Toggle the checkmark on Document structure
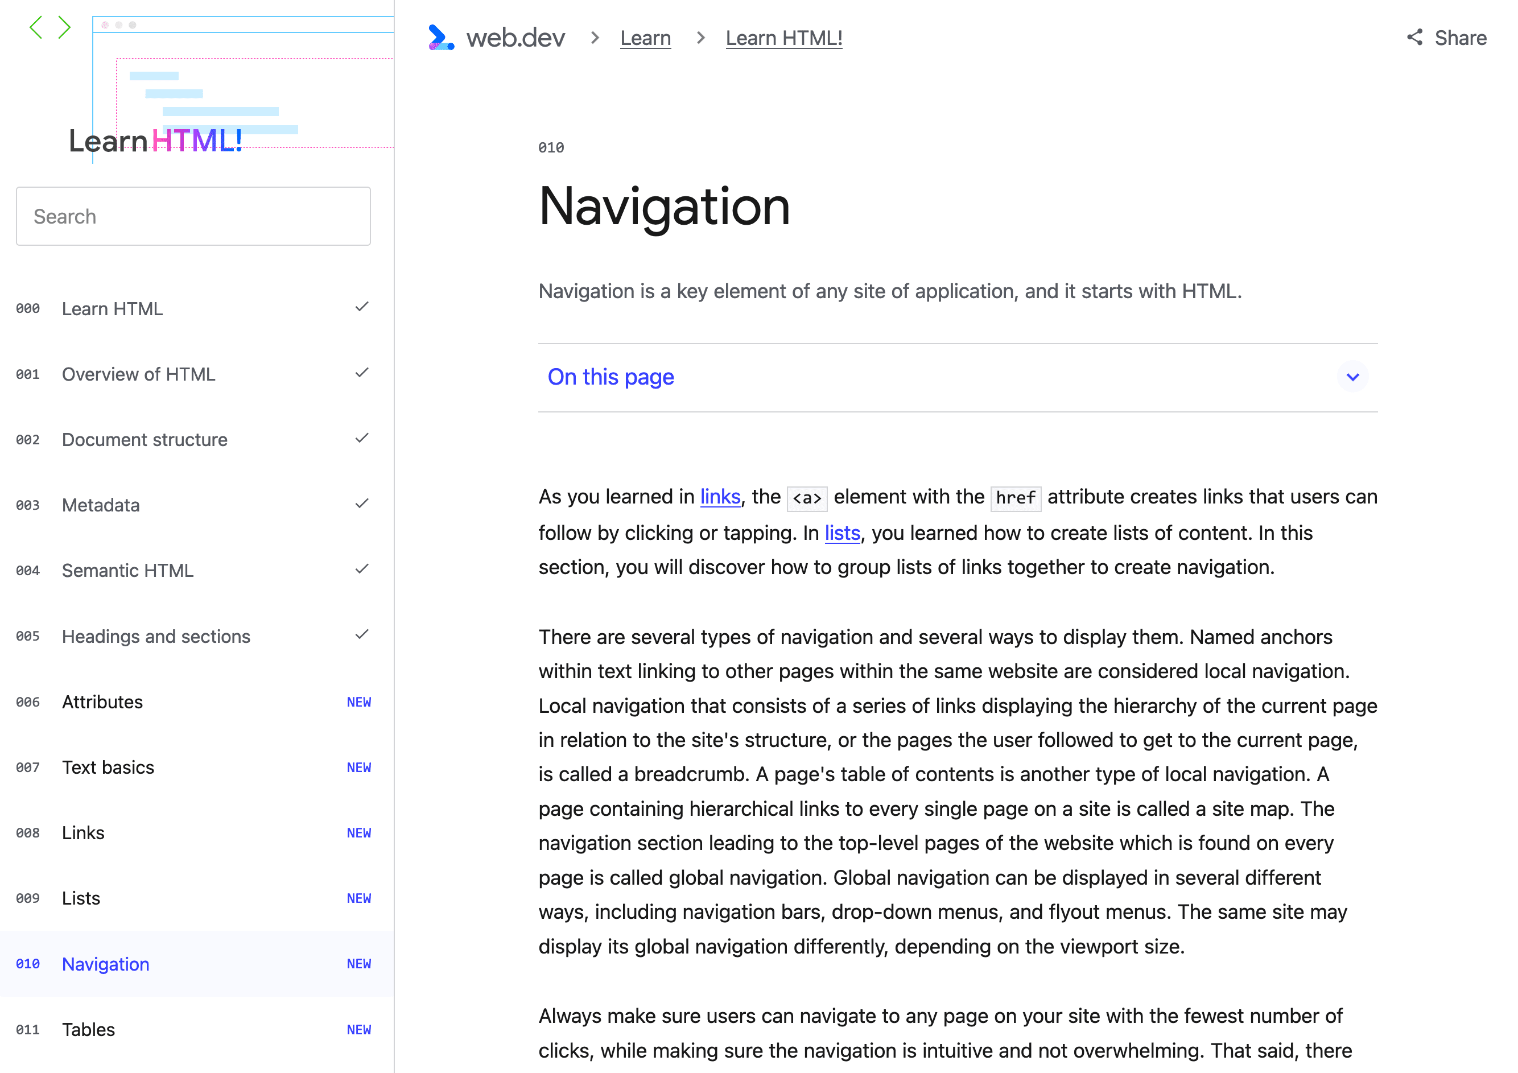The width and height of the screenshot is (1518, 1073). 361,438
